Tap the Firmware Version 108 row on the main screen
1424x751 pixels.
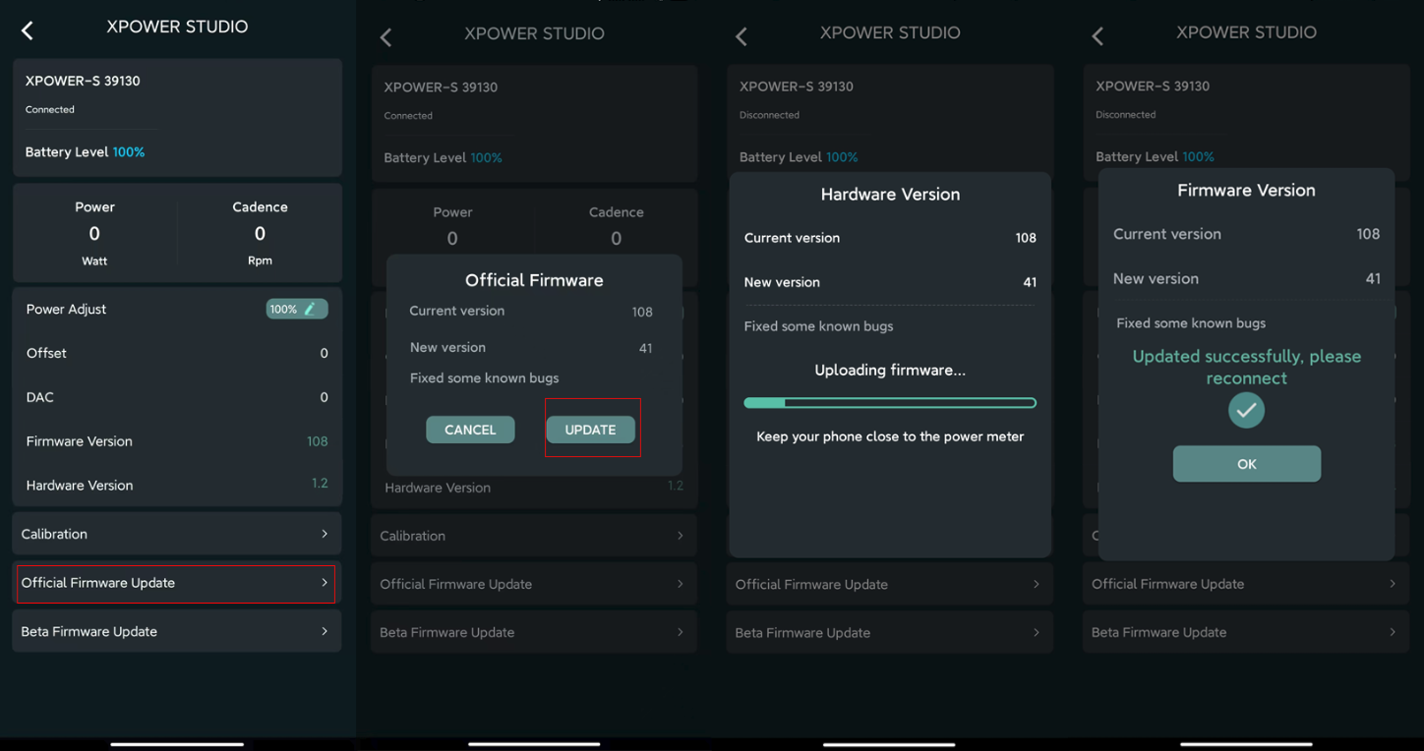177,441
